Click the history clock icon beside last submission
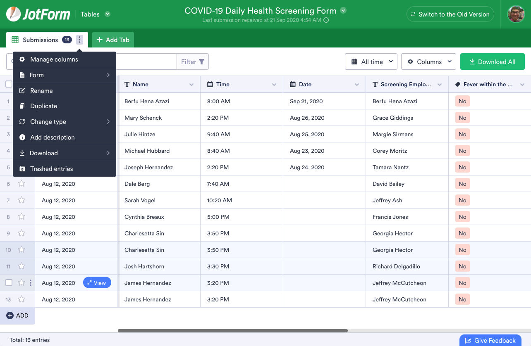 pyautogui.click(x=326, y=20)
